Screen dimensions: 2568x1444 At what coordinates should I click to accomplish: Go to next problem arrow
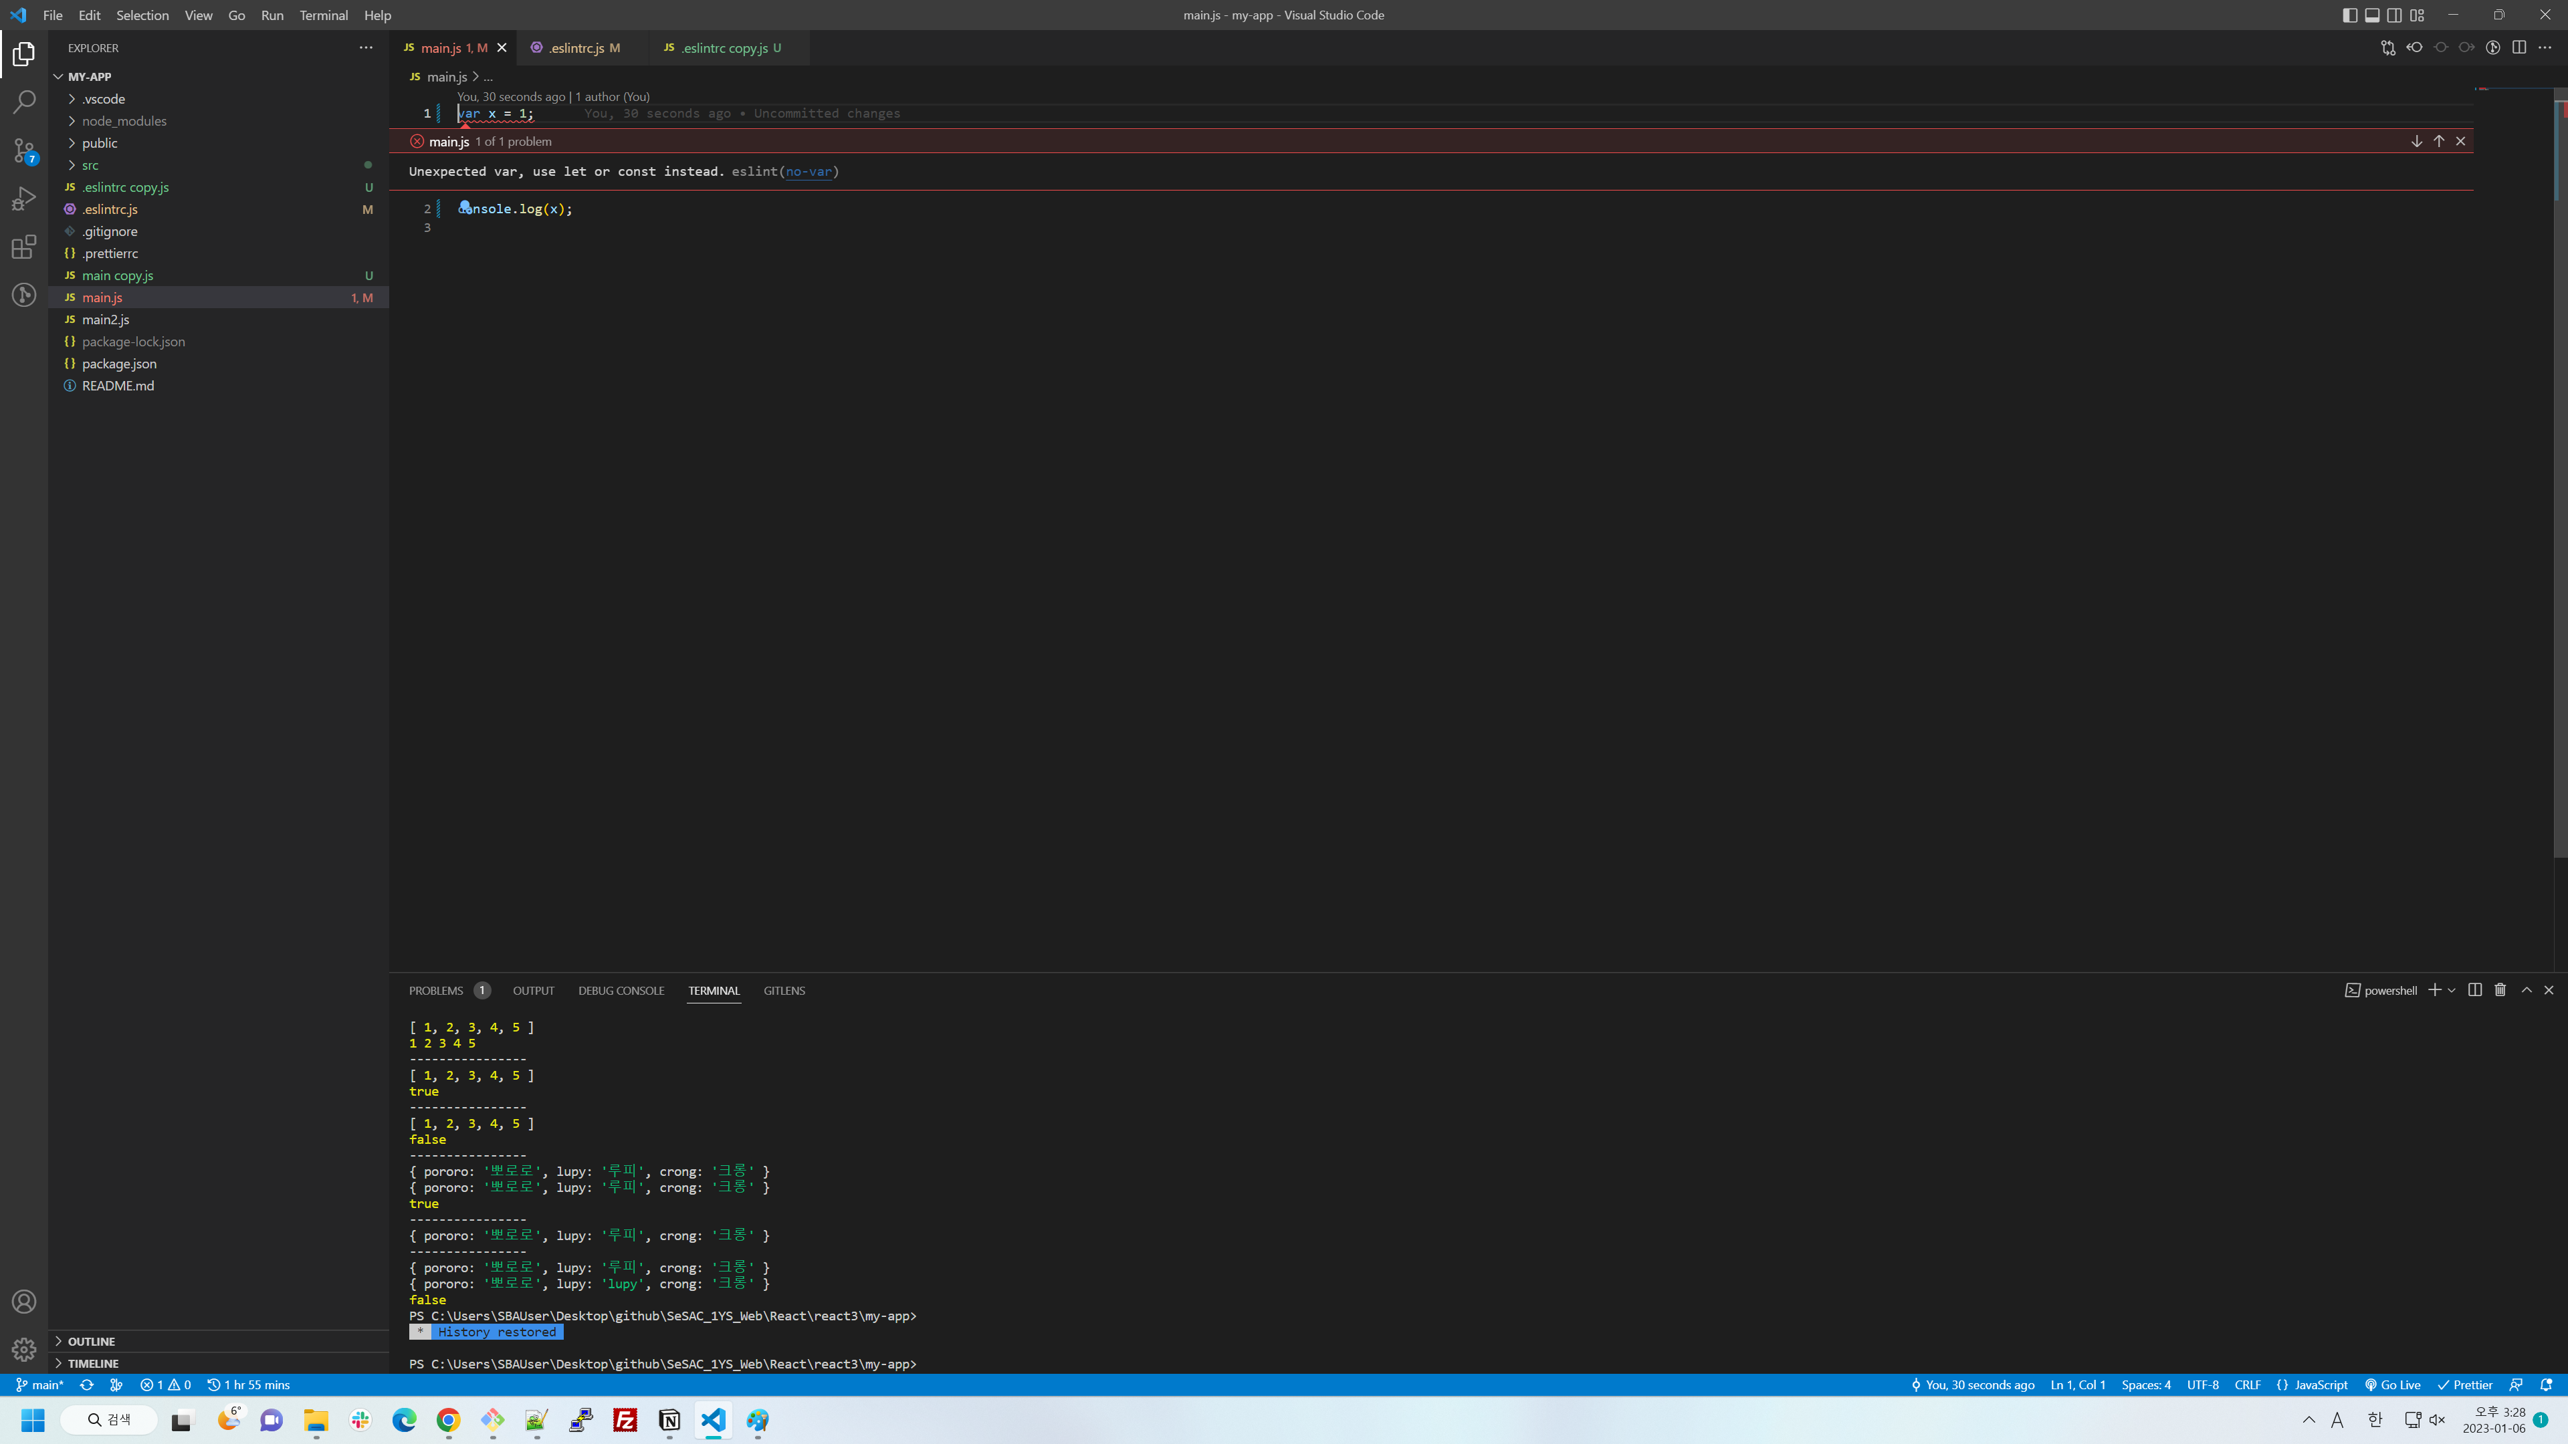pyautogui.click(x=2416, y=142)
